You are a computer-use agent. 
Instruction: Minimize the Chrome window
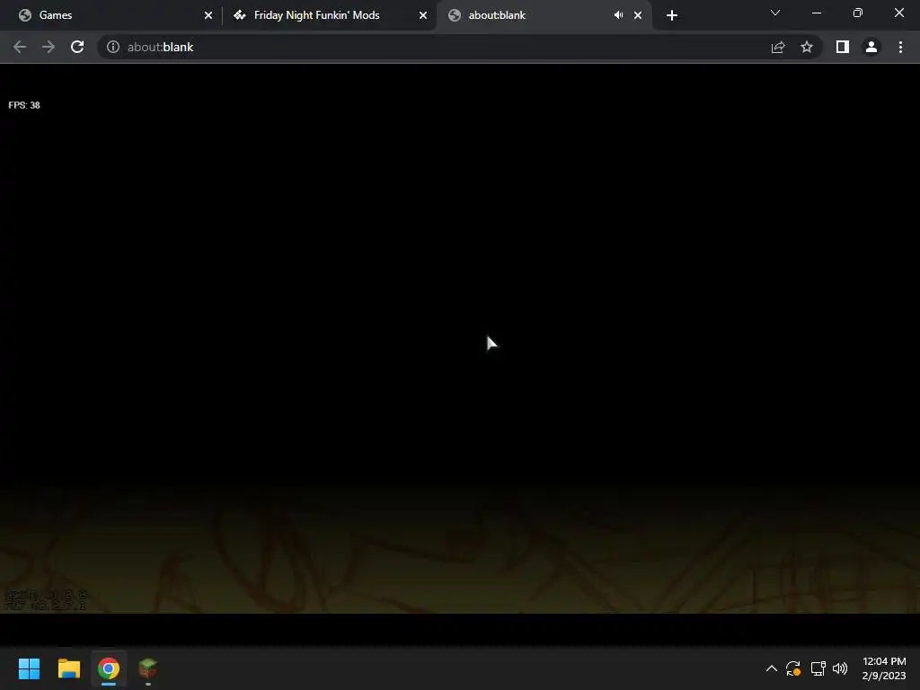tap(817, 13)
